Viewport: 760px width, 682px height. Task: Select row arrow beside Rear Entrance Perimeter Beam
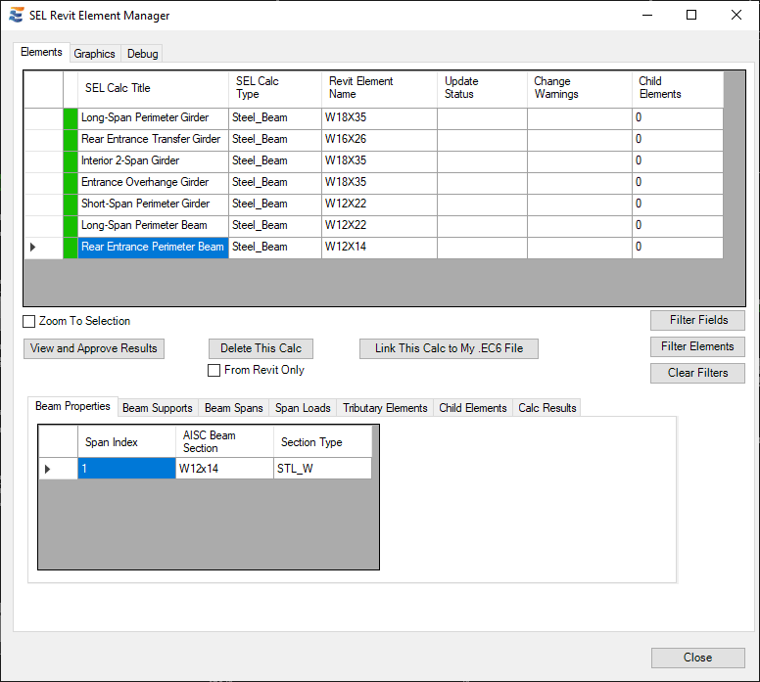pyautogui.click(x=33, y=248)
